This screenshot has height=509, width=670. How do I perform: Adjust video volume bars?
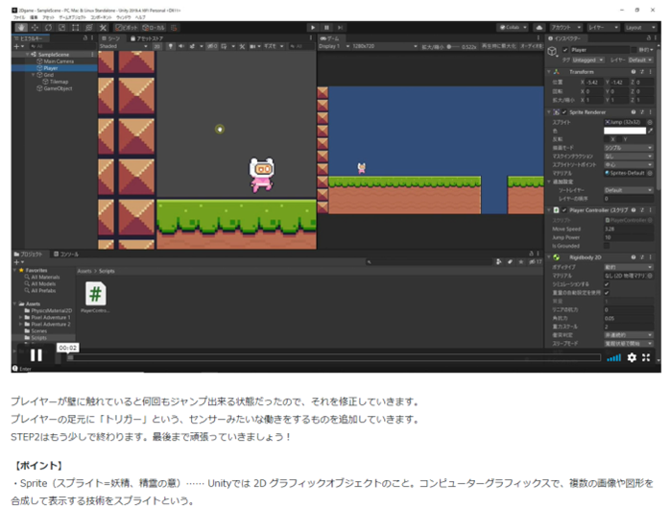pyautogui.click(x=614, y=358)
